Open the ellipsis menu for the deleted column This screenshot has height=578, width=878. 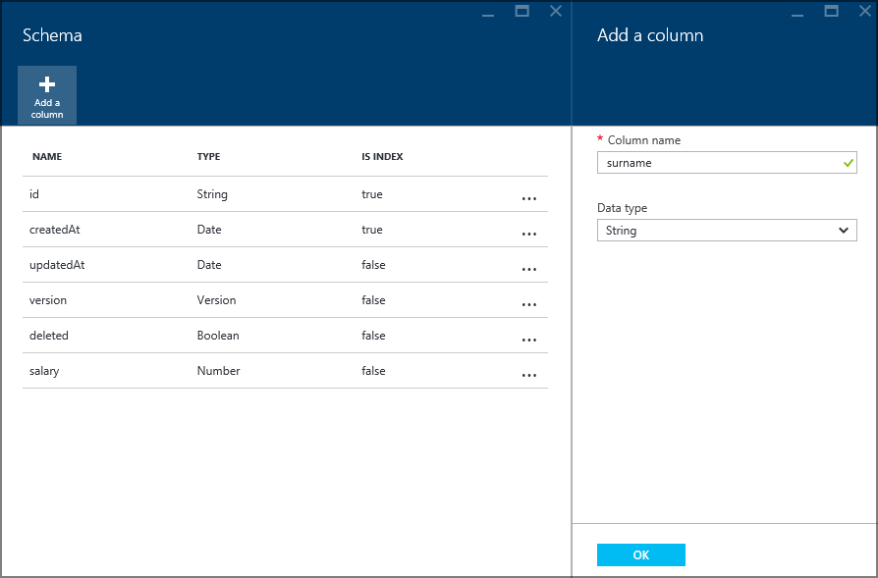pyautogui.click(x=529, y=340)
